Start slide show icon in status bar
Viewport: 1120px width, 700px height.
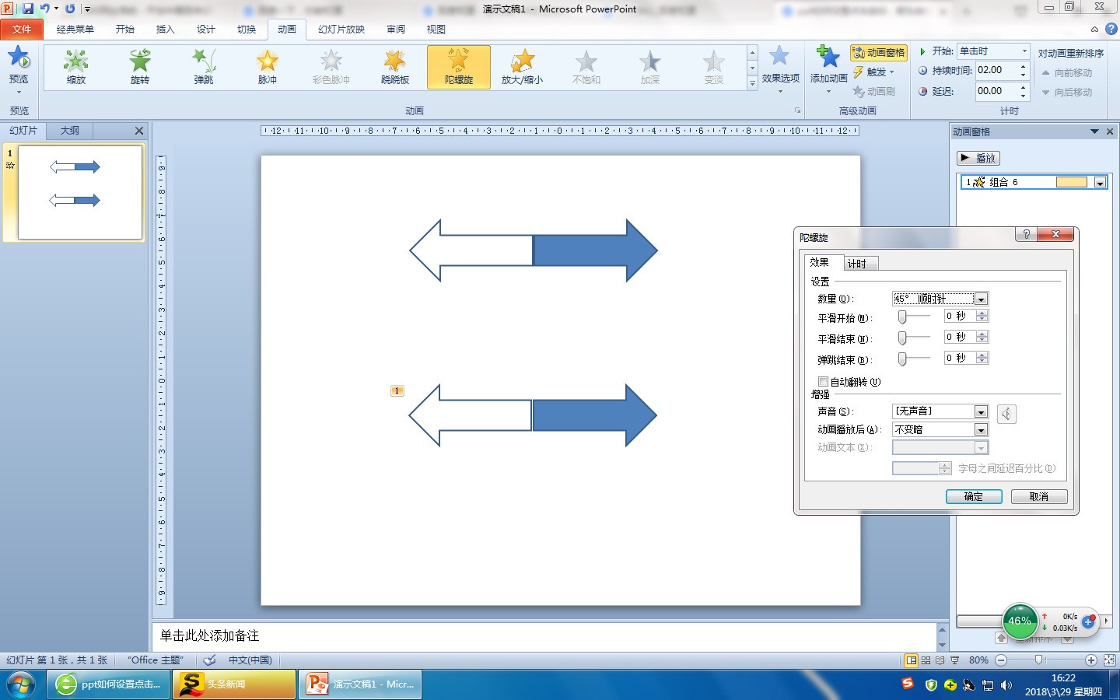tap(954, 660)
